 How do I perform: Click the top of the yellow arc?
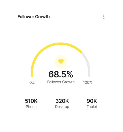point(61,44)
